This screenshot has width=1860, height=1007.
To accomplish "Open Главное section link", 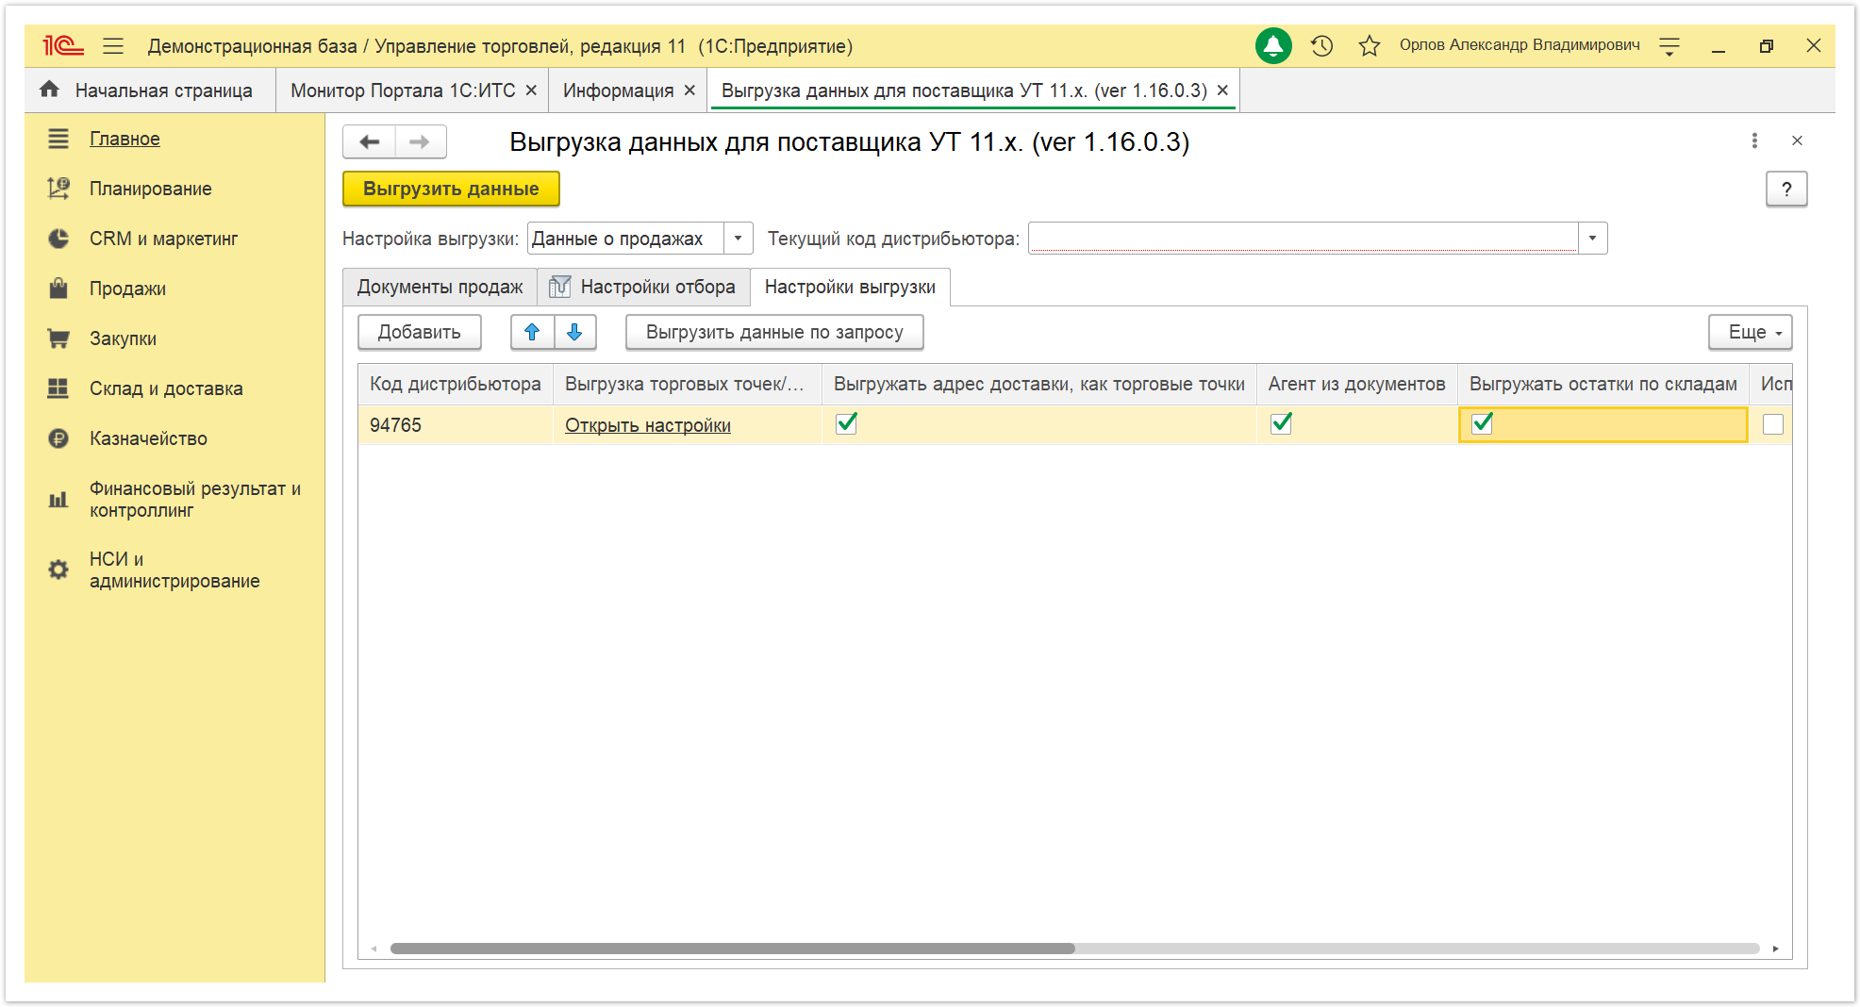I will coord(125,139).
